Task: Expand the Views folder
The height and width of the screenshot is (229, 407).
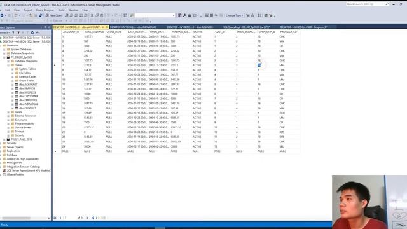Action: (8, 112)
